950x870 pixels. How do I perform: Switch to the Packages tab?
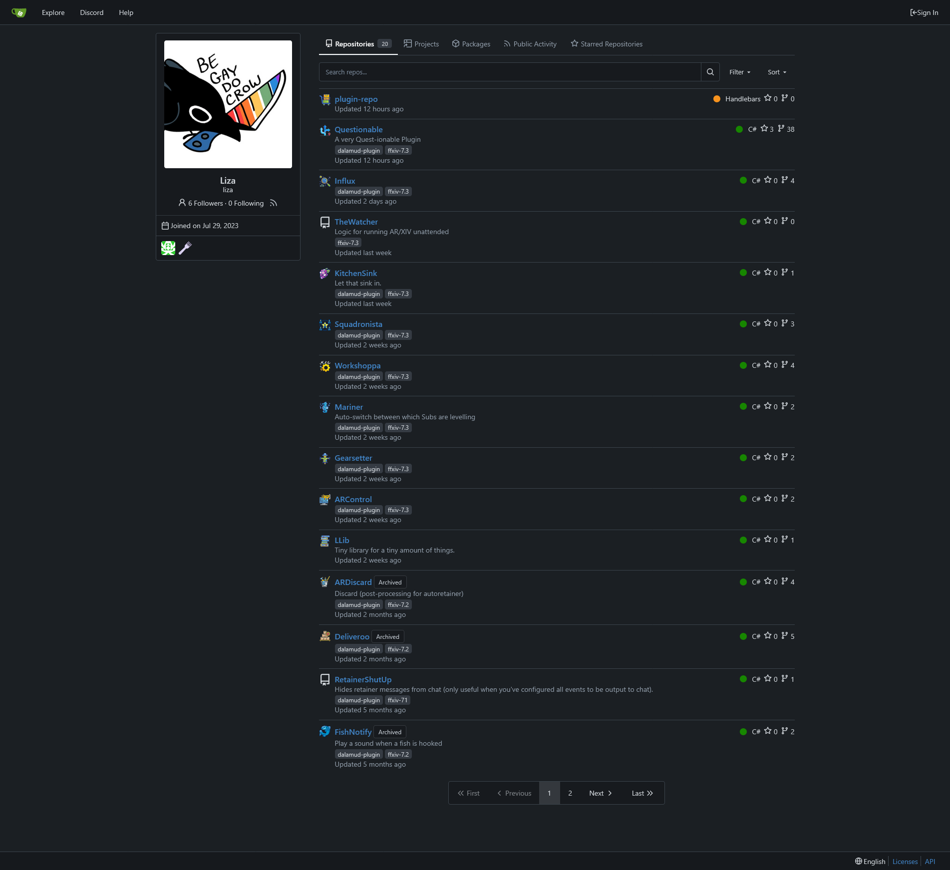[471, 44]
